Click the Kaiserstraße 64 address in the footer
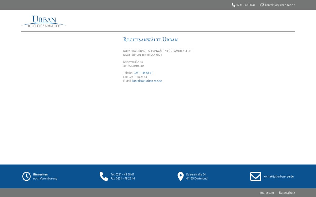Screen dimensions: 316x197 196,174
